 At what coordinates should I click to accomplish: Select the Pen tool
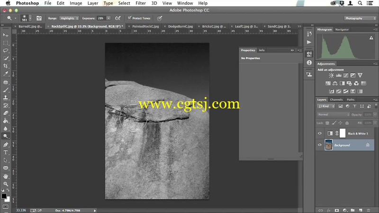point(5,145)
